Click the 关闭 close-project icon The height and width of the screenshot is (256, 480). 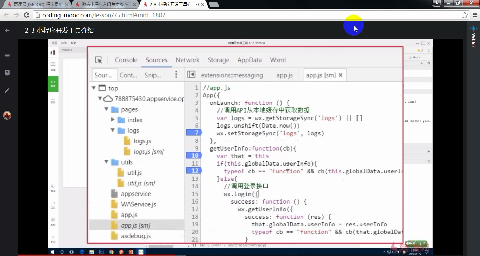(x=53, y=239)
